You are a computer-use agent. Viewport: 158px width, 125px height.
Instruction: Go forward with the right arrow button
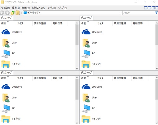pos(7,13)
